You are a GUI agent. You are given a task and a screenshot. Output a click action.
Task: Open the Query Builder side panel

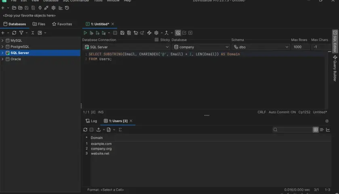pos(335,68)
